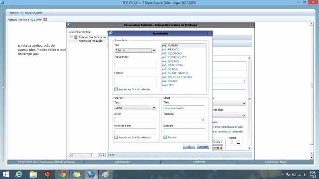Image resolution: width=319 pixels, height=179 pixels.
Task: Select (AA) TIPO in field list
Action: tap(184, 85)
